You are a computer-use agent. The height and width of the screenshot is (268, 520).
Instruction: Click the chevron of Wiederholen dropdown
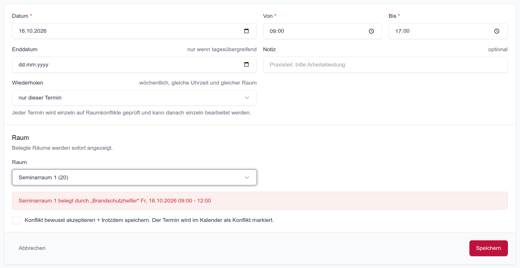(x=247, y=98)
